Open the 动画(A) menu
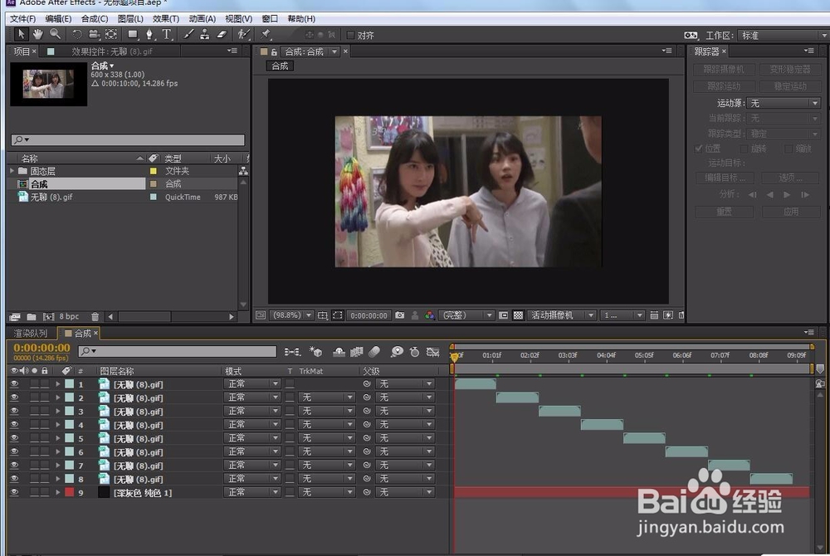 pyautogui.click(x=203, y=19)
